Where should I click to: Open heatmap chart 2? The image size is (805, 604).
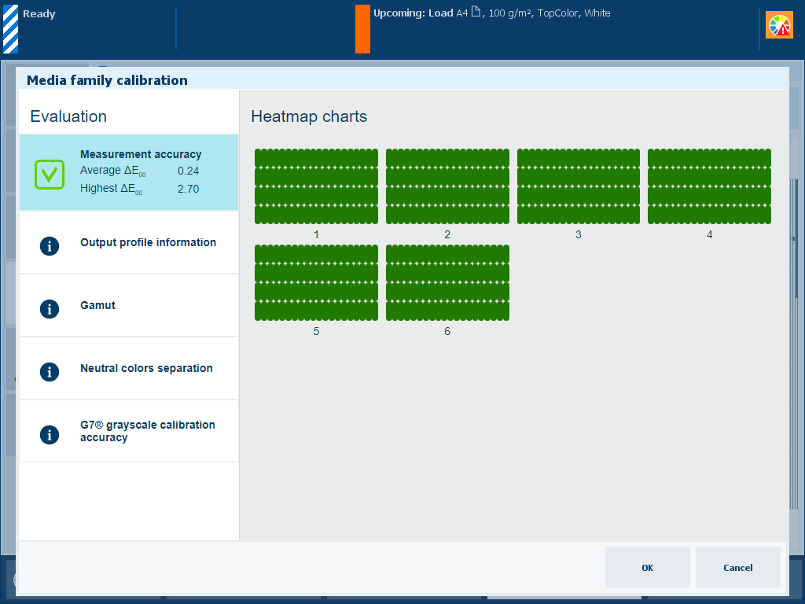pos(447,186)
